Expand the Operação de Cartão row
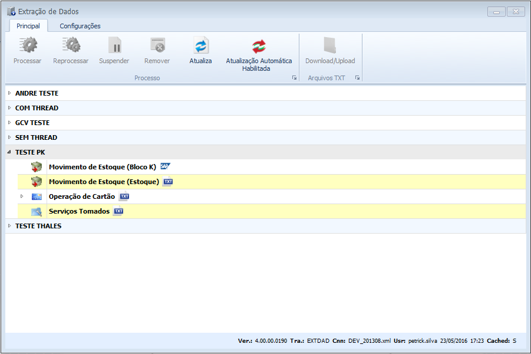This screenshot has width=531, height=354. click(22, 196)
